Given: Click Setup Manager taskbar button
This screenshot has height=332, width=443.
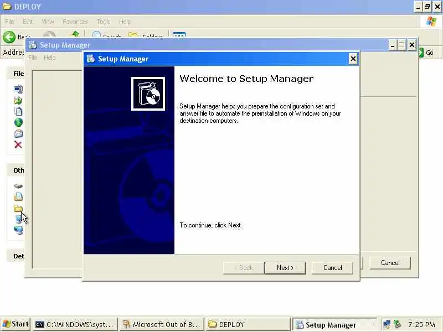Looking at the screenshot, I should pyautogui.click(x=334, y=325).
